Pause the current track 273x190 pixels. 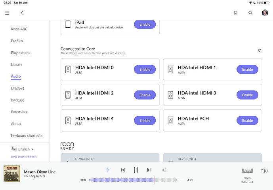(x=136, y=170)
